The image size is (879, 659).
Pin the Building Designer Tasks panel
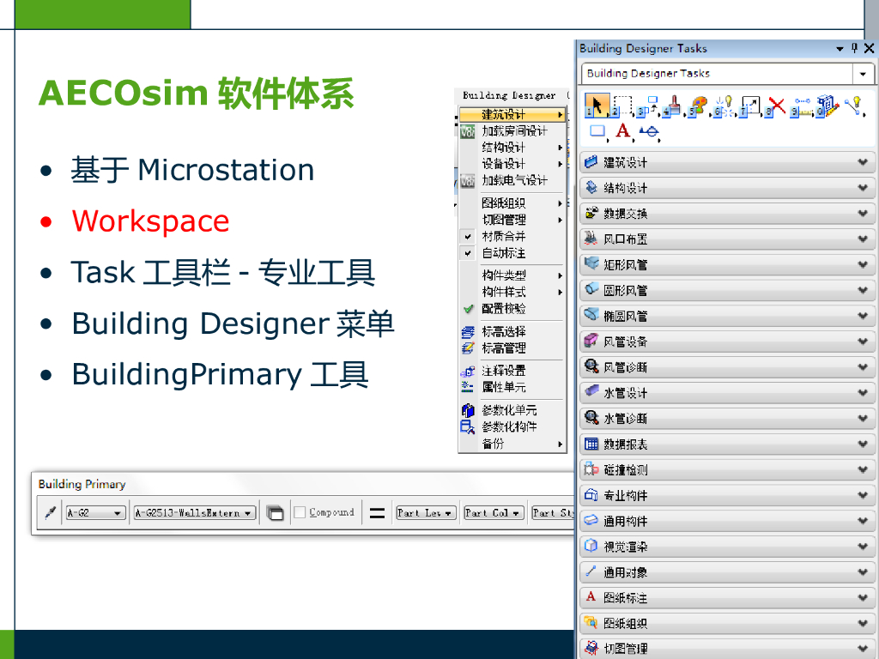[x=855, y=49]
